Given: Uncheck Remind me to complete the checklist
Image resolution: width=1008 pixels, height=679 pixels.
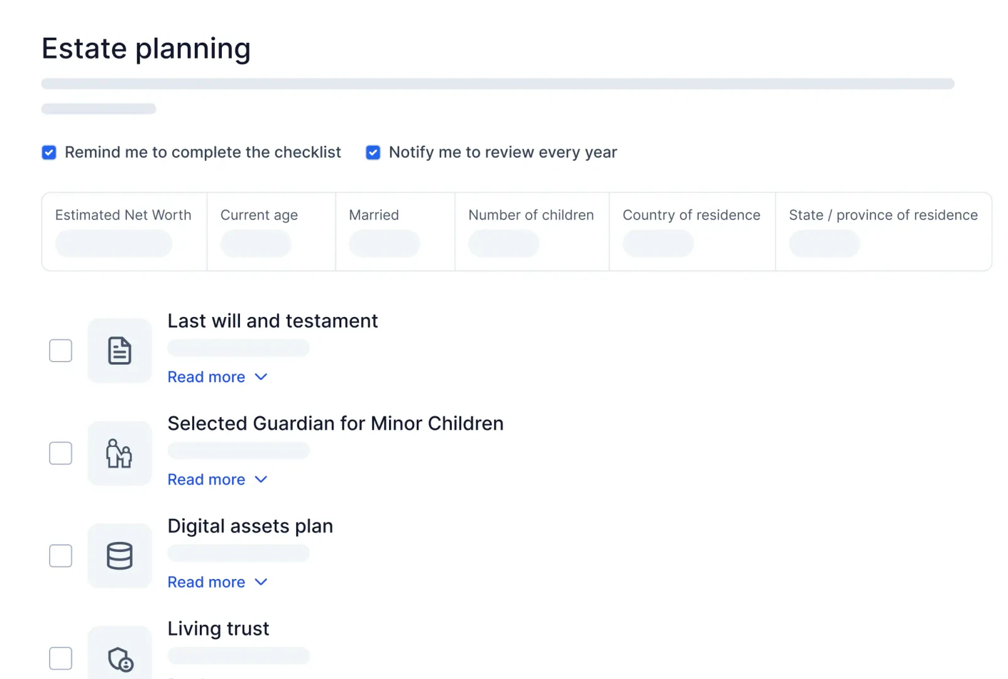Looking at the screenshot, I should tap(48, 152).
